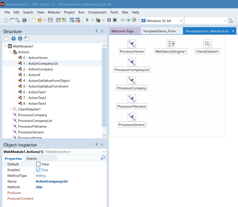The height and width of the screenshot is (207, 238).
Task: Click New item icon in Structure toolbar
Action: tap(6, 39)
